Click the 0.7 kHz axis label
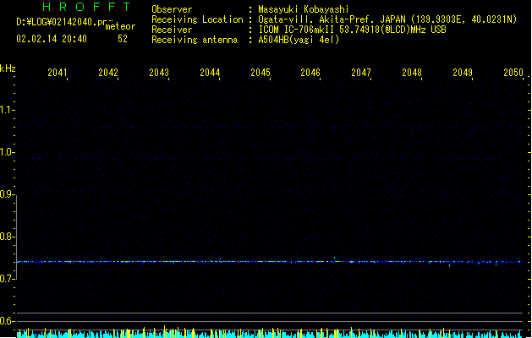The width and height of the screenshot is (532, 338). tap(7, 279)
